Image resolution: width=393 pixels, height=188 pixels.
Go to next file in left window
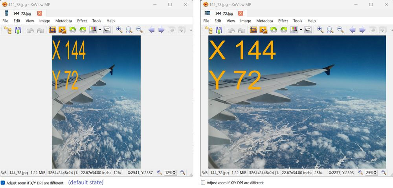tap(162, 30)
